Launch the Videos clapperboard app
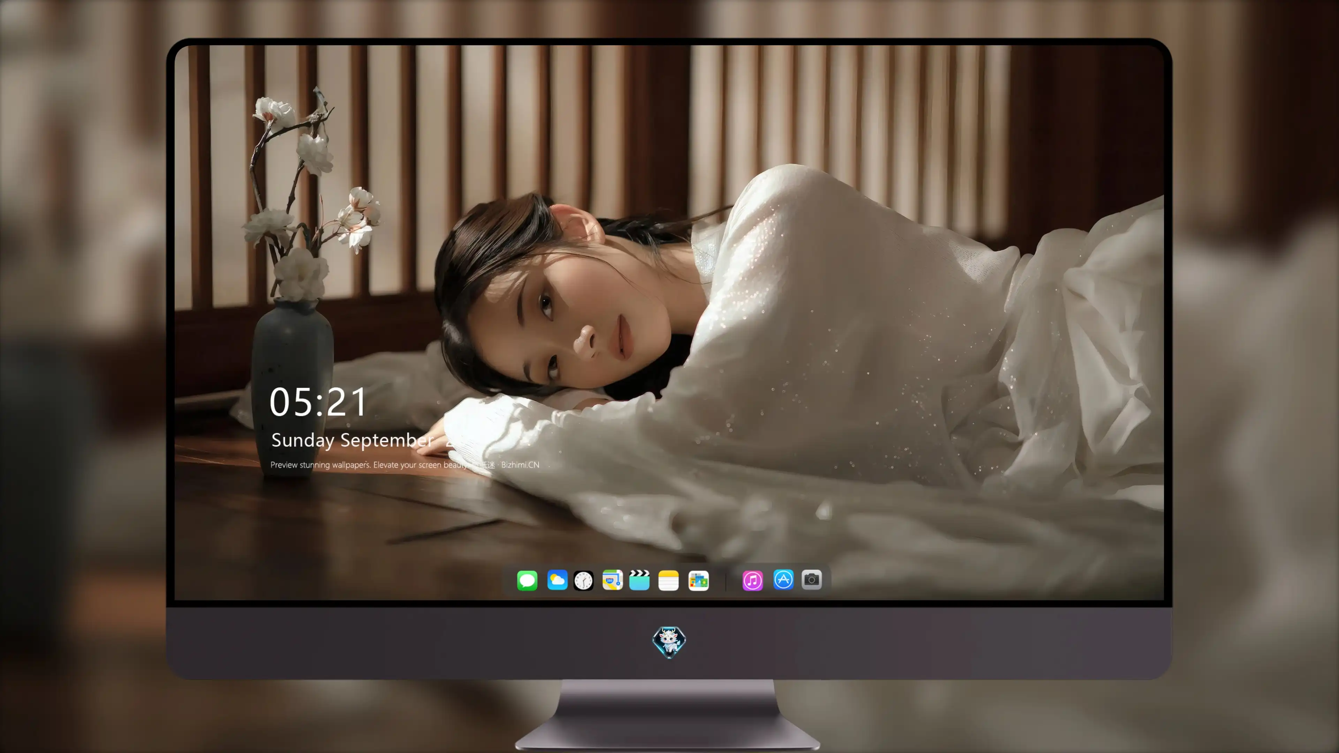 (640, 580)
